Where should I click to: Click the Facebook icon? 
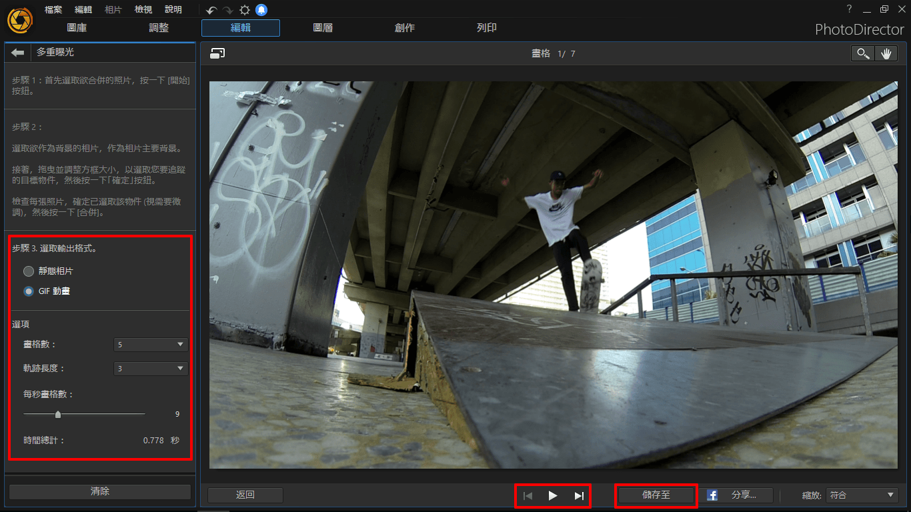pos(712,495)
